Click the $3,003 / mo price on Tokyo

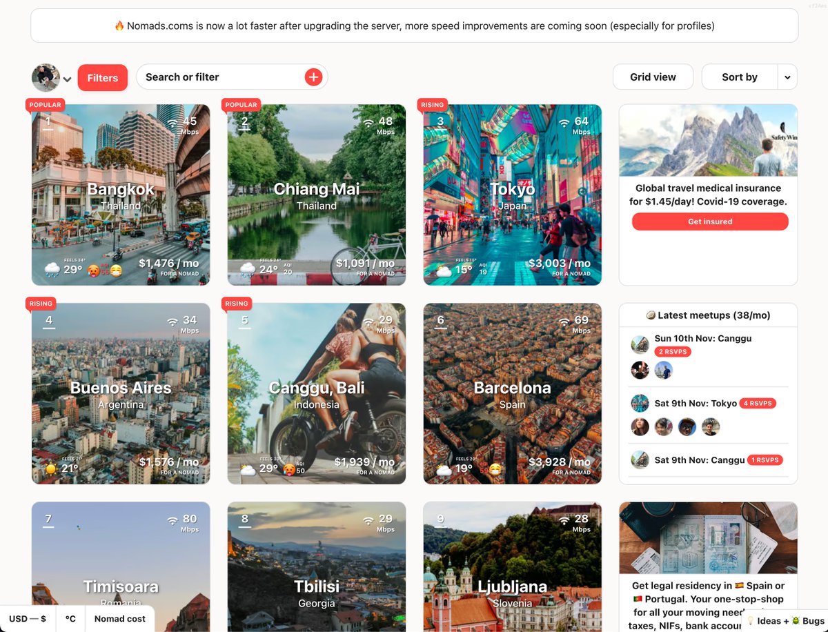(x=560, y=263)
